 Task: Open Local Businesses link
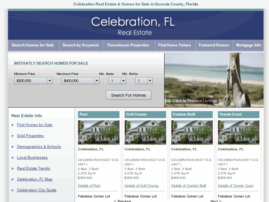point(32,157)
